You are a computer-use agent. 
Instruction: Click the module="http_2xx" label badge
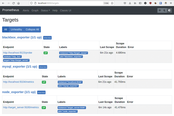coord(12,57)
